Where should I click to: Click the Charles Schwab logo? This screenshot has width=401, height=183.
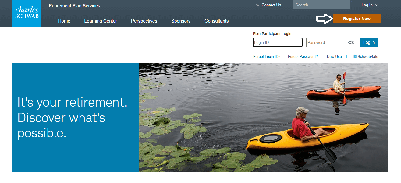tap(27, 13)
